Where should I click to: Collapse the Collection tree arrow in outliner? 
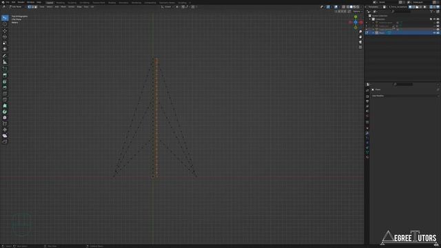click(x=370, y=19)
